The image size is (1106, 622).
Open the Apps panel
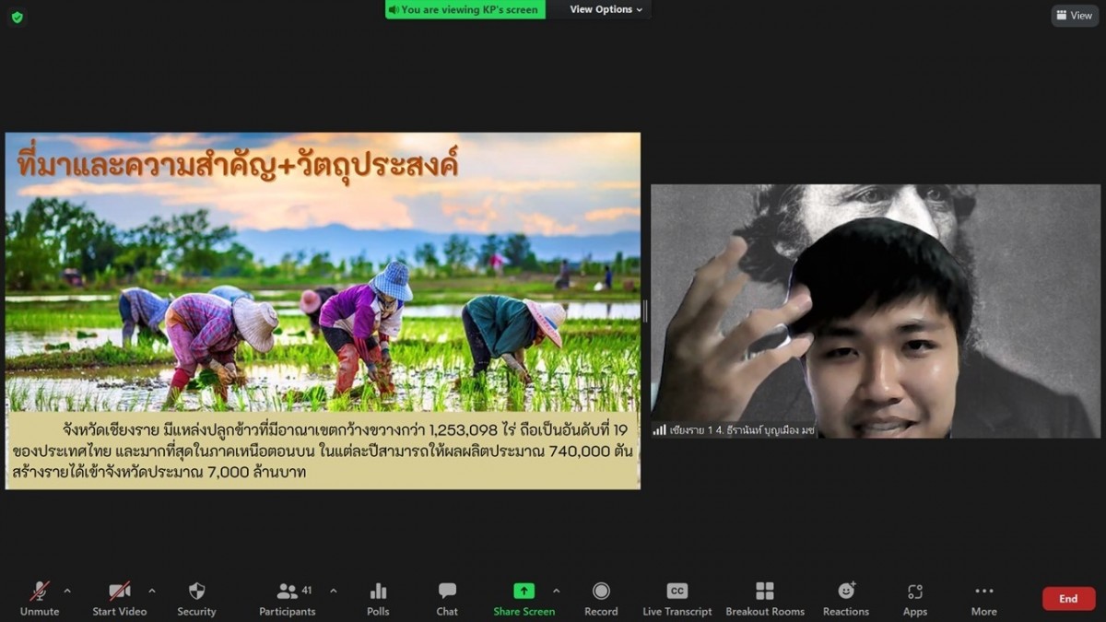pyautogui.click(x=915, y=599)
